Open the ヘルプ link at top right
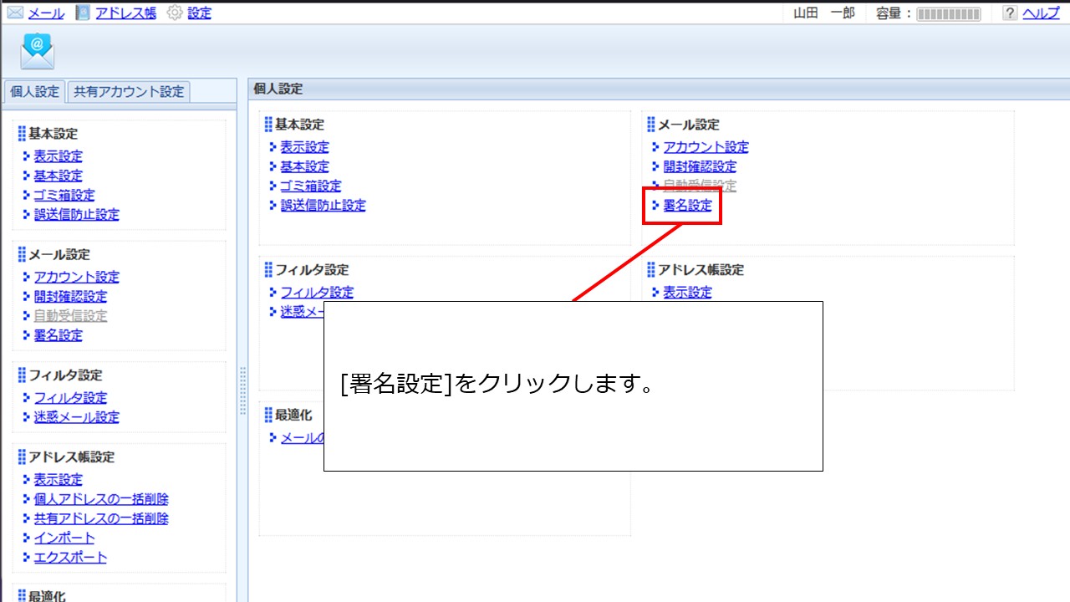This screenshot has width=1070, height=602. pos(1041,13)
